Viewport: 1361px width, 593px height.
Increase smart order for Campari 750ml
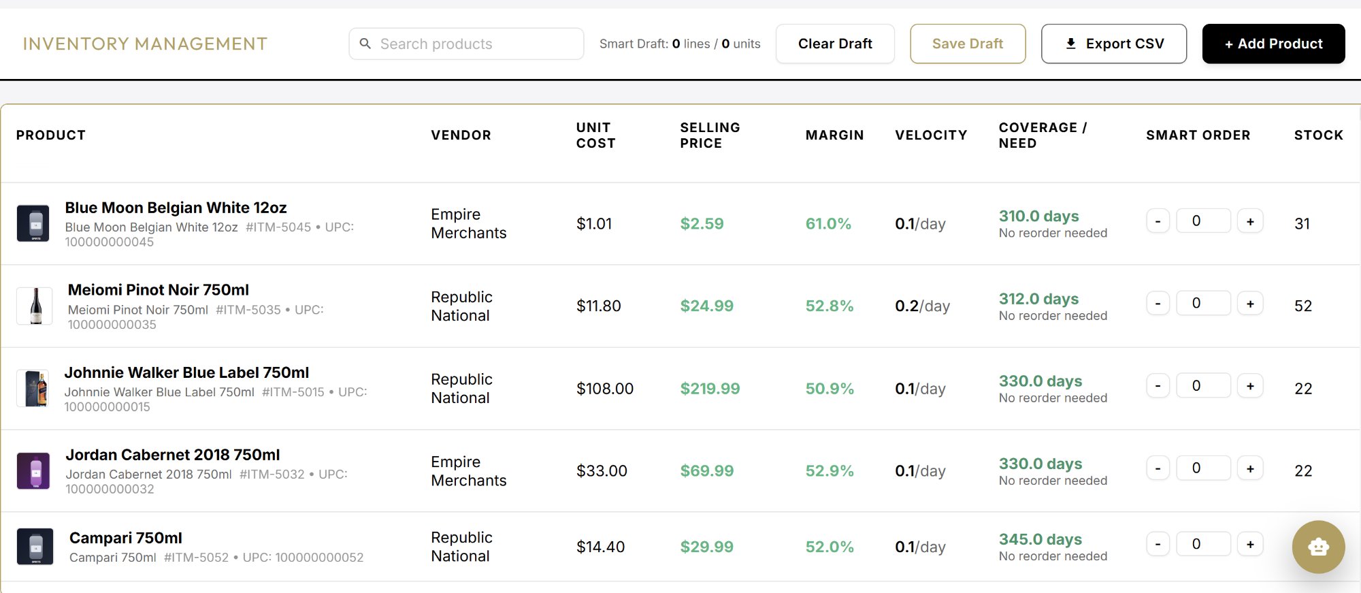1250,544
